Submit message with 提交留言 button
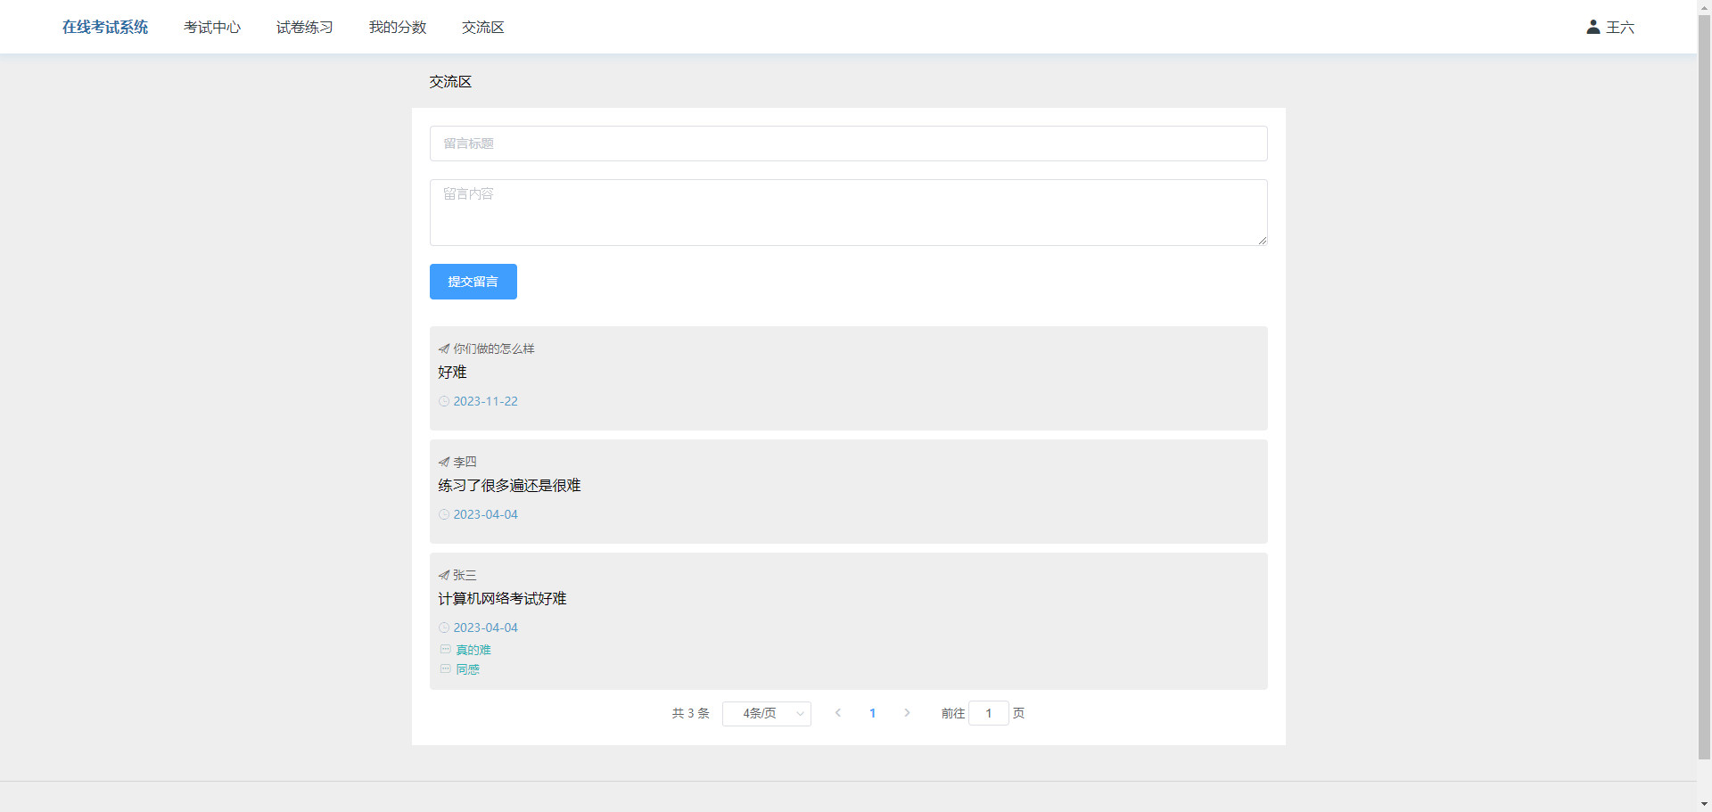The image size is (1712, 812). [x=473, y=282]
